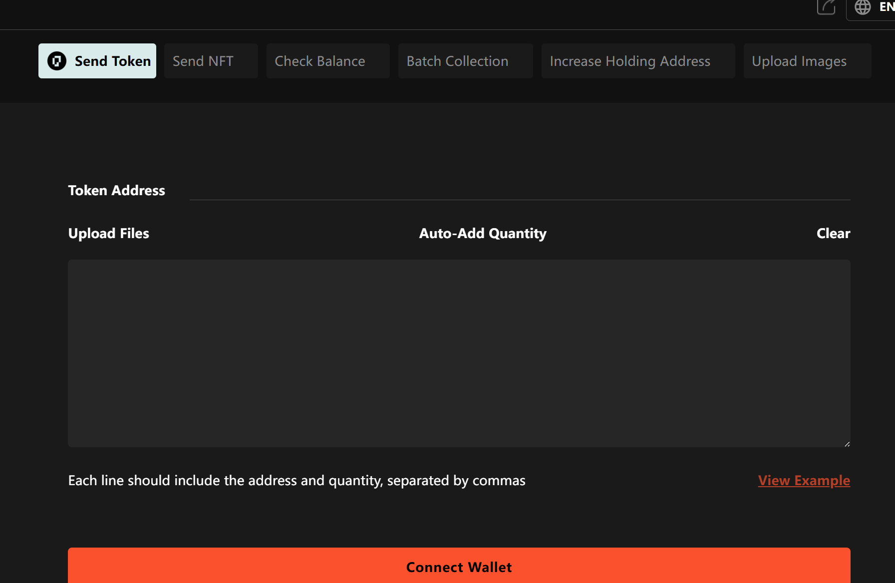Click the address format instruction text
The height and width of the screenshot is (583, 895).
coord(297,480)
